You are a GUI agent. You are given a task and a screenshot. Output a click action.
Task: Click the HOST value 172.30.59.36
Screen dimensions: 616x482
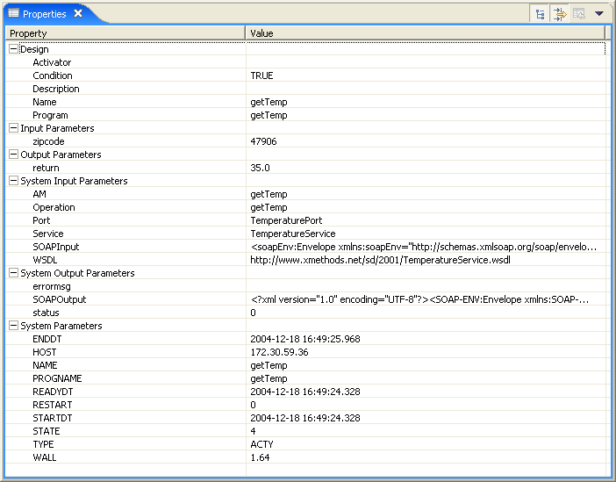(279, 352)
